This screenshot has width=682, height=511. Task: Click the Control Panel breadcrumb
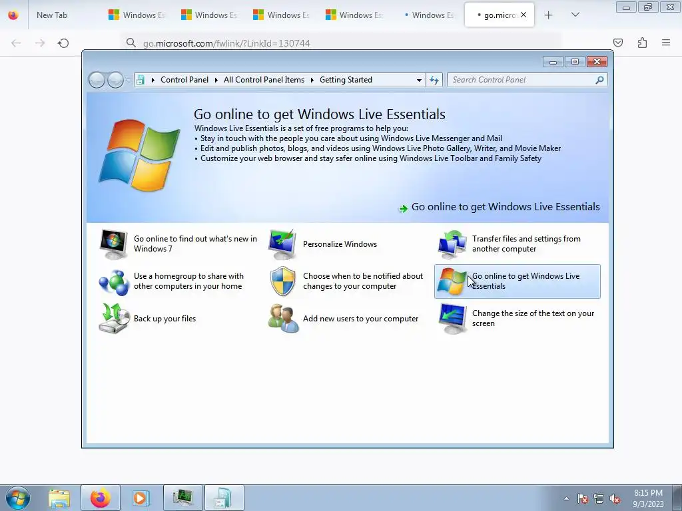point(184,80)
